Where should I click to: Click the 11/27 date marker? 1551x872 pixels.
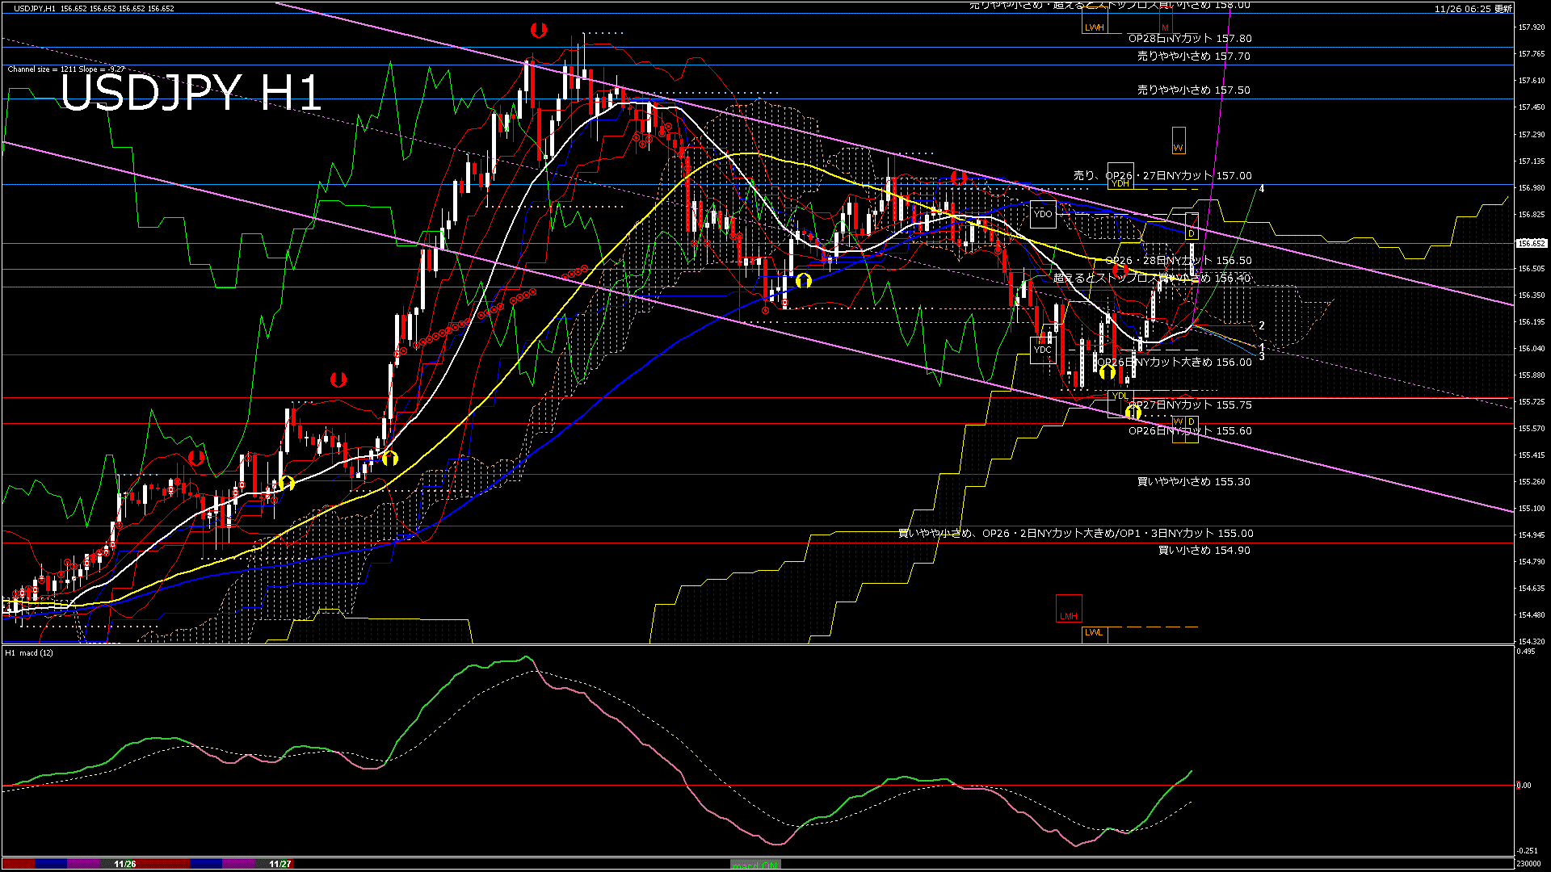pyautogui.click(x=280, y=864)
